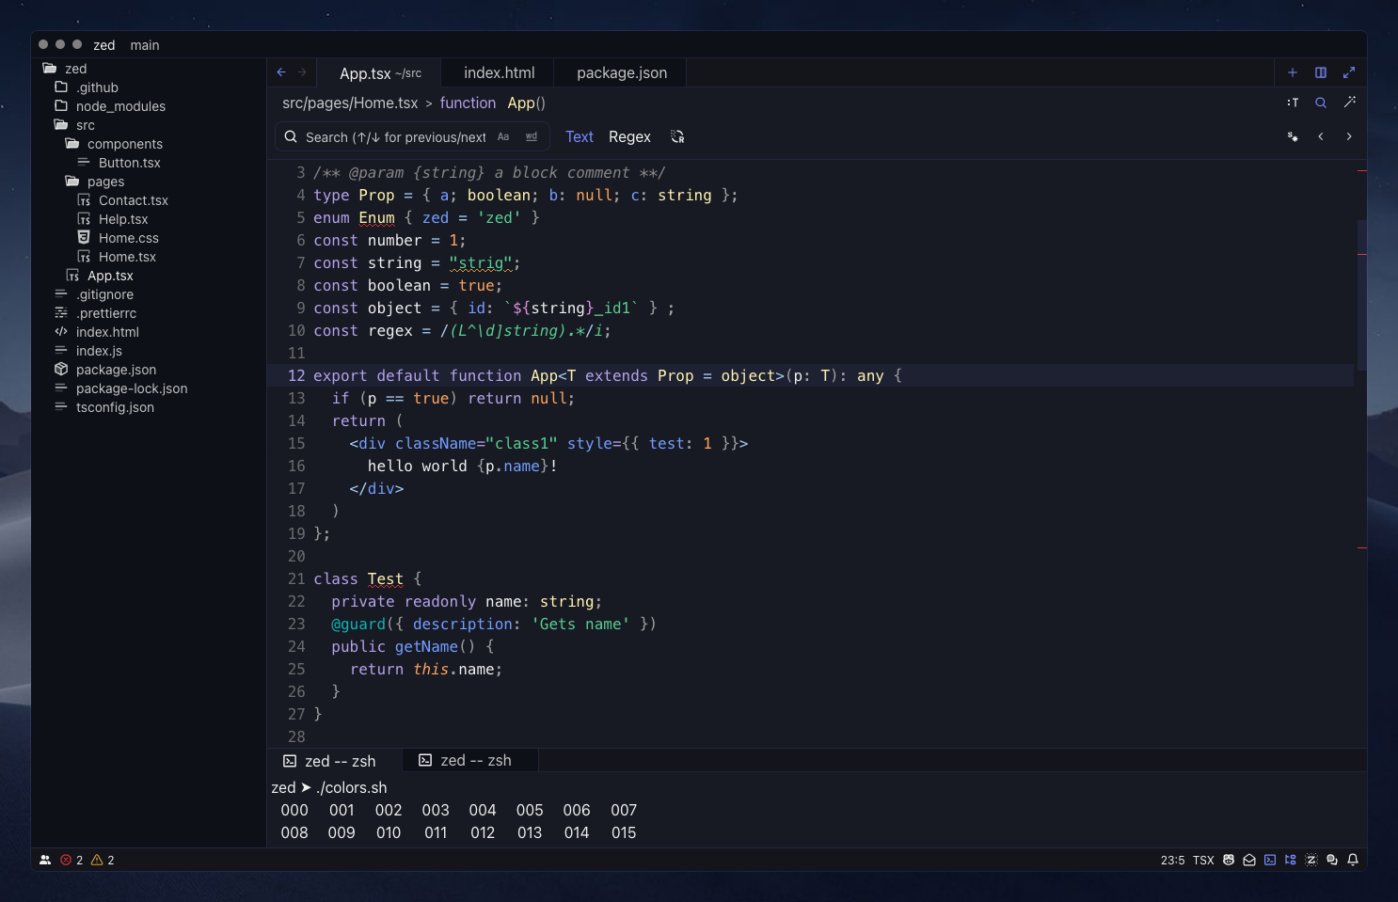Open notifications via the bell icon

click(1353, 860)
